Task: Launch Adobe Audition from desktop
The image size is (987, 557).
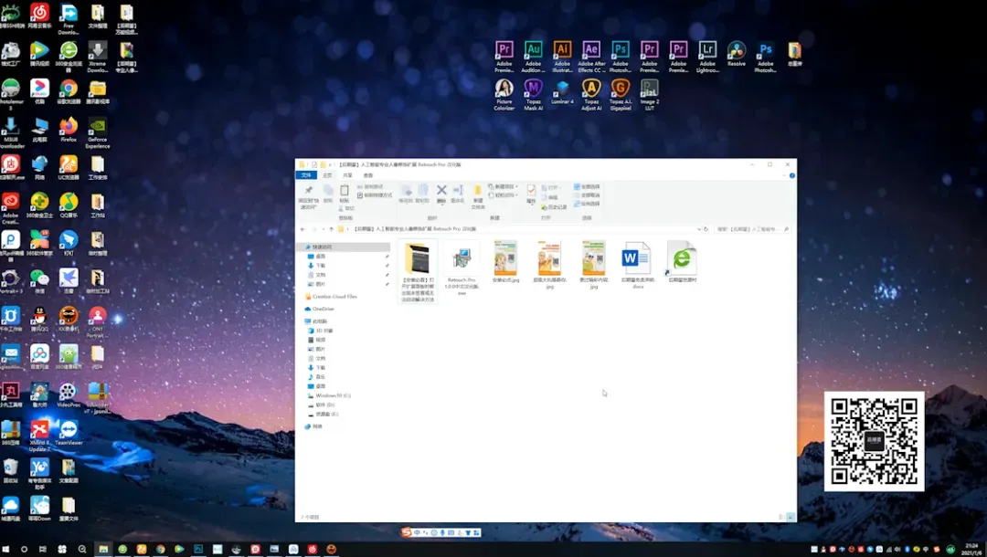Action: click(533, 51)
